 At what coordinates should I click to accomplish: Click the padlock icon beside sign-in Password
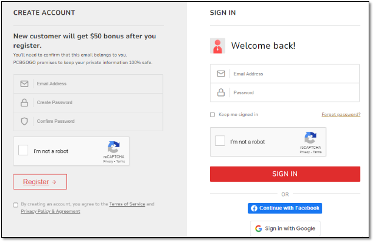tap(221, 92)
